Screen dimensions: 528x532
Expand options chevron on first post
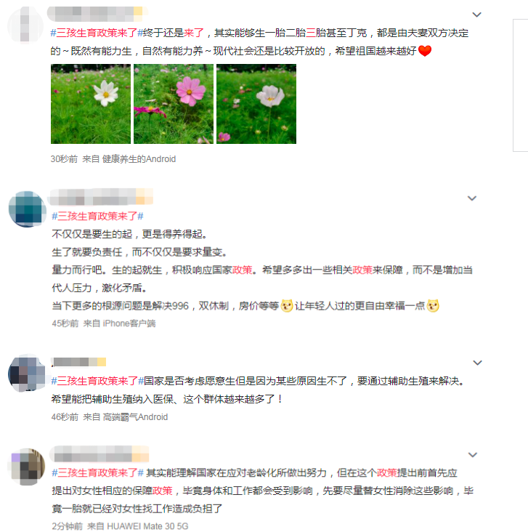click(476, 15)
